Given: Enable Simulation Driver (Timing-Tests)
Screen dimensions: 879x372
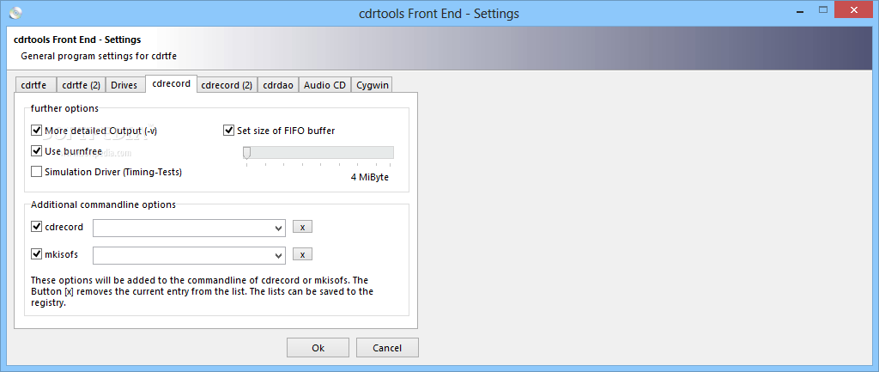Looking at the screenshot, I should point(37,172).
